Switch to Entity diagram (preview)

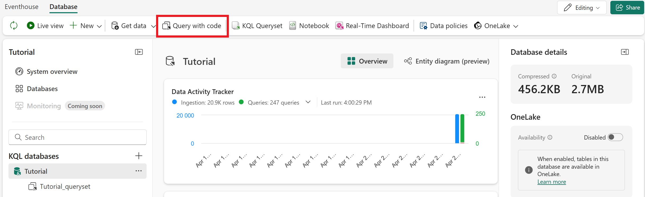pyautogui.click(x=447, y=61)
